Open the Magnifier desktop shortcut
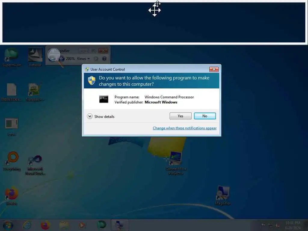 coord(223,196)
